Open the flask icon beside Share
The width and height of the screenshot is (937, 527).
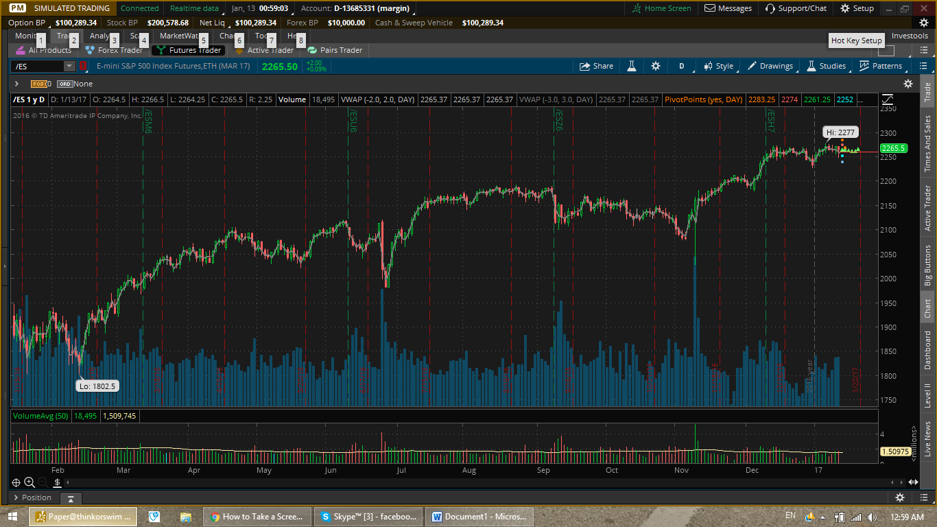pyautogui.click(x=631, y=66)
